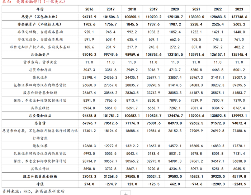This screenshot has height=195, width=251.
Task: Click the value 28734.9
Action: [89, 161]
